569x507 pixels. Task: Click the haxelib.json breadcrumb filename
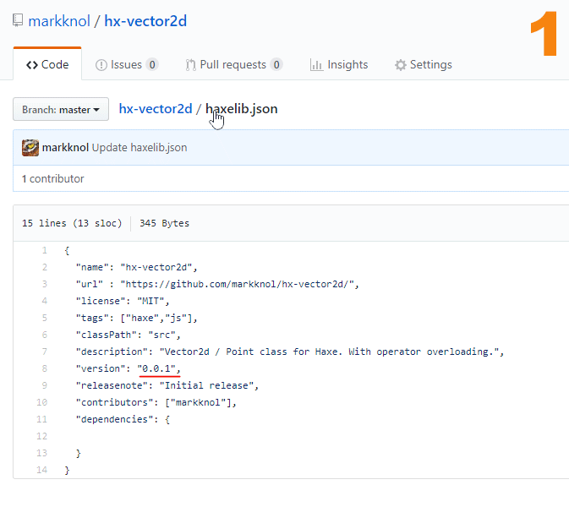click(241, 109)
